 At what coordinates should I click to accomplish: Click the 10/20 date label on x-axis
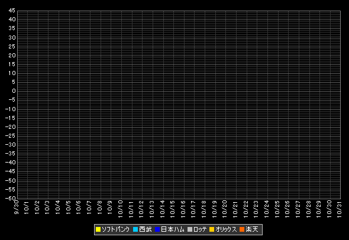pos(225,209)
